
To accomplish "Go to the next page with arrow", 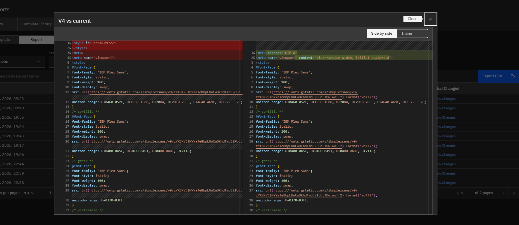I will pos(514,193).
